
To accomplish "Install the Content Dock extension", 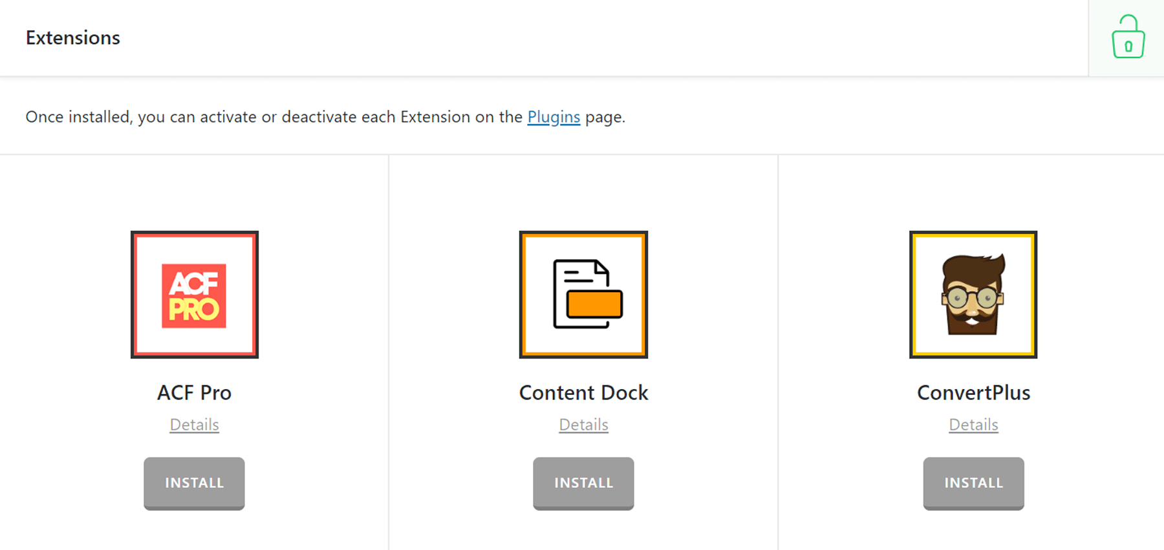I will point(583,483).
